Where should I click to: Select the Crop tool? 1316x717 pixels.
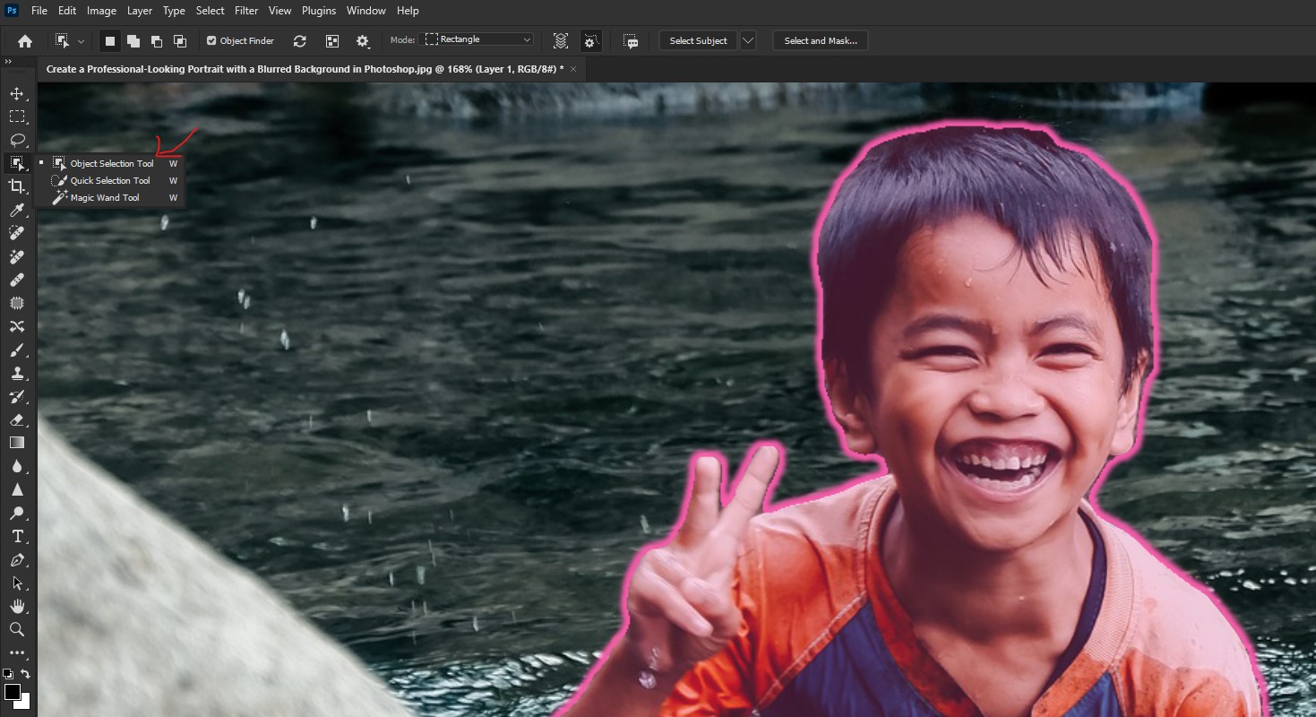[17, 186]
